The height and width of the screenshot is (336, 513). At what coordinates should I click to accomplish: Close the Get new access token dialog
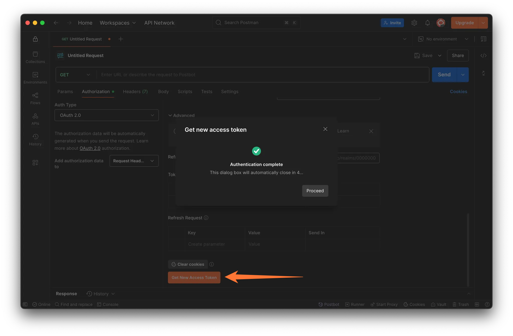[x=325, y=129]
